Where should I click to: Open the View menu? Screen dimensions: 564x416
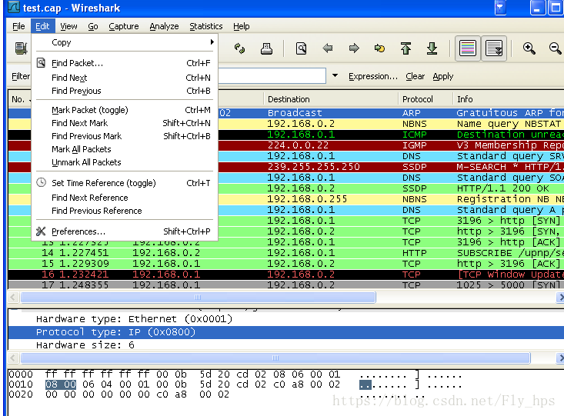[x=68, y=26]
